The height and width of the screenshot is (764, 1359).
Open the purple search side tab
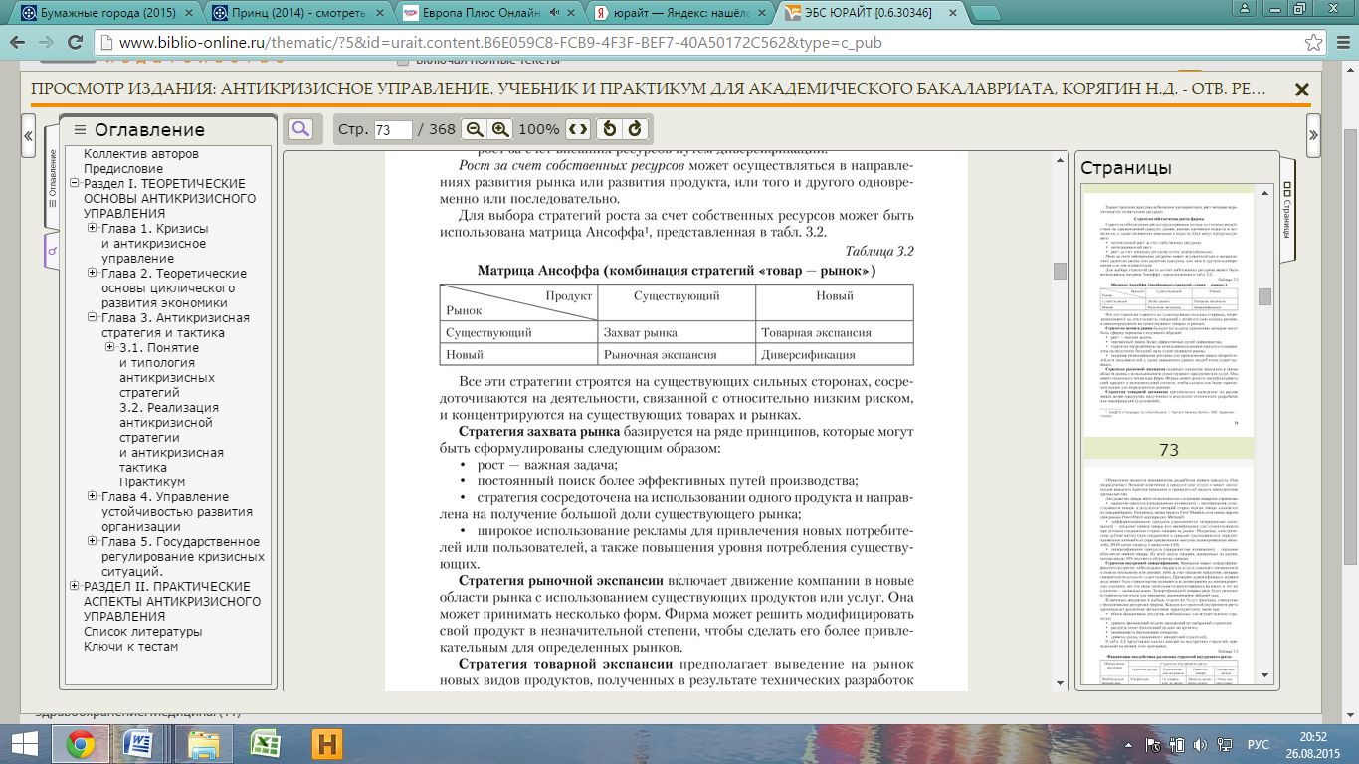click(x=53, y=252)
